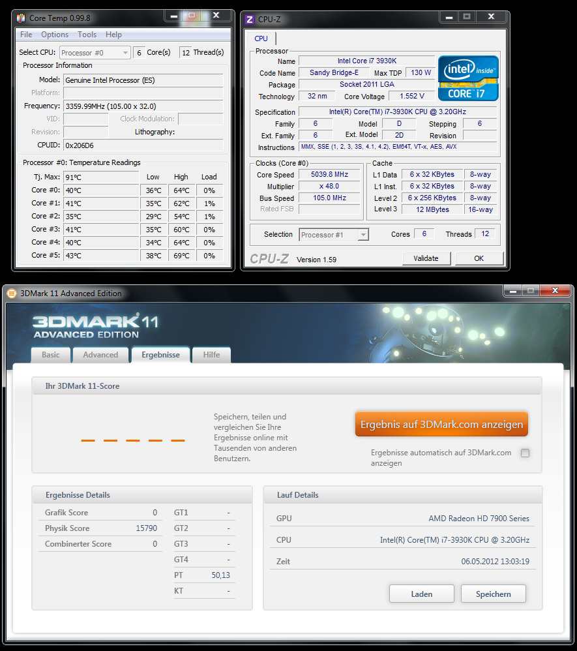Click the Combinerter Score row

click(100, 544)
